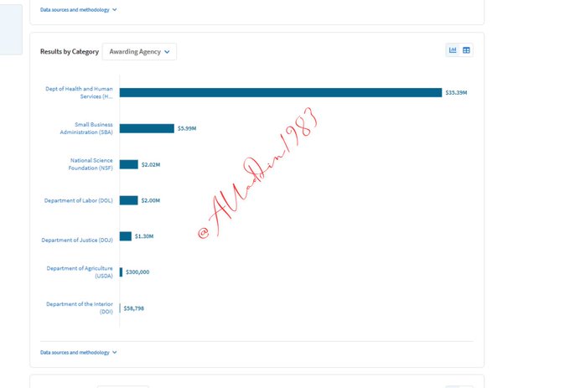Switch to the bar chart view icon
This screenshot has width=570, height=388.
coord(453,50)
